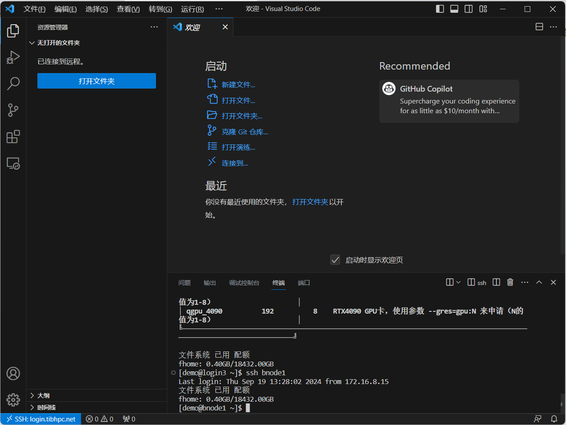Click 打开文件... link
The width and height of the screenshot is (566, 425).
pyautogui.click(x=238, y=100)
